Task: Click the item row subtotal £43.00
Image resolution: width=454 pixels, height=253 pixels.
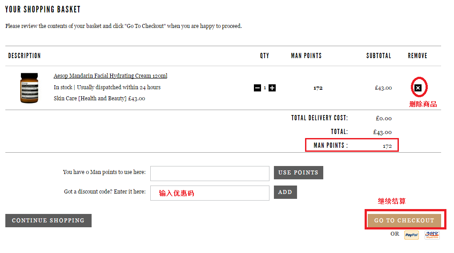Action: point(383,88)
